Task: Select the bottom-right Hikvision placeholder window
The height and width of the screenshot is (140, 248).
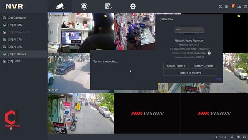Action: 214,113
